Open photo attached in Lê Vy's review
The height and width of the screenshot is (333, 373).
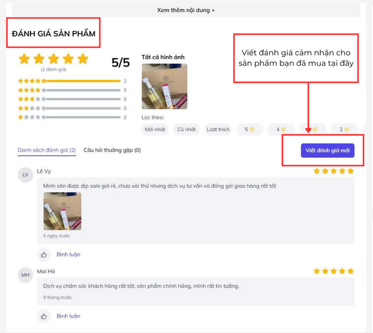point(62,211)
